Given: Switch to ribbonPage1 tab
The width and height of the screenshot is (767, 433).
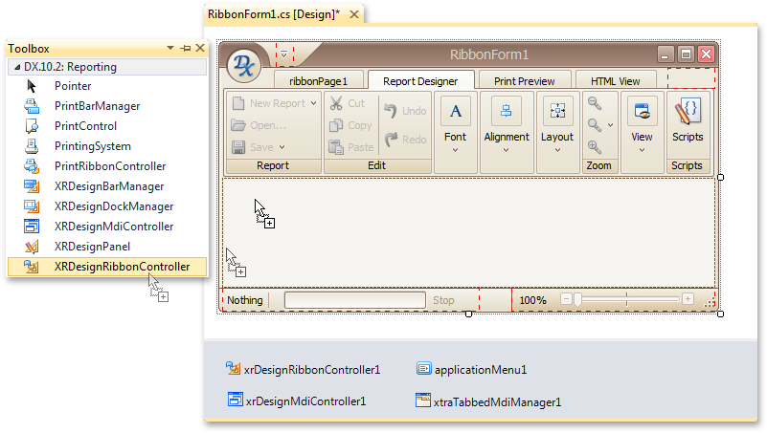Looking at the screenshot, I should pos(319,81).
